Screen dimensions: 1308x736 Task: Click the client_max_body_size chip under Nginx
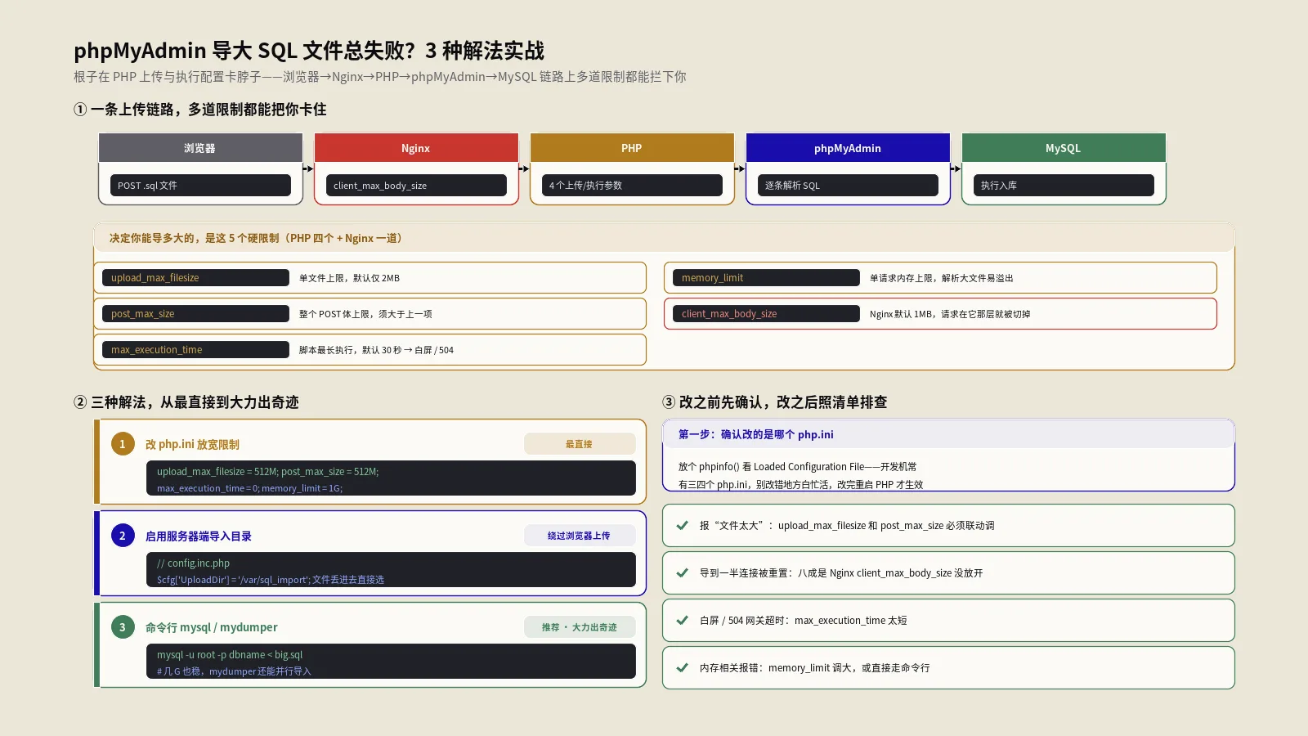click(416, 186)
